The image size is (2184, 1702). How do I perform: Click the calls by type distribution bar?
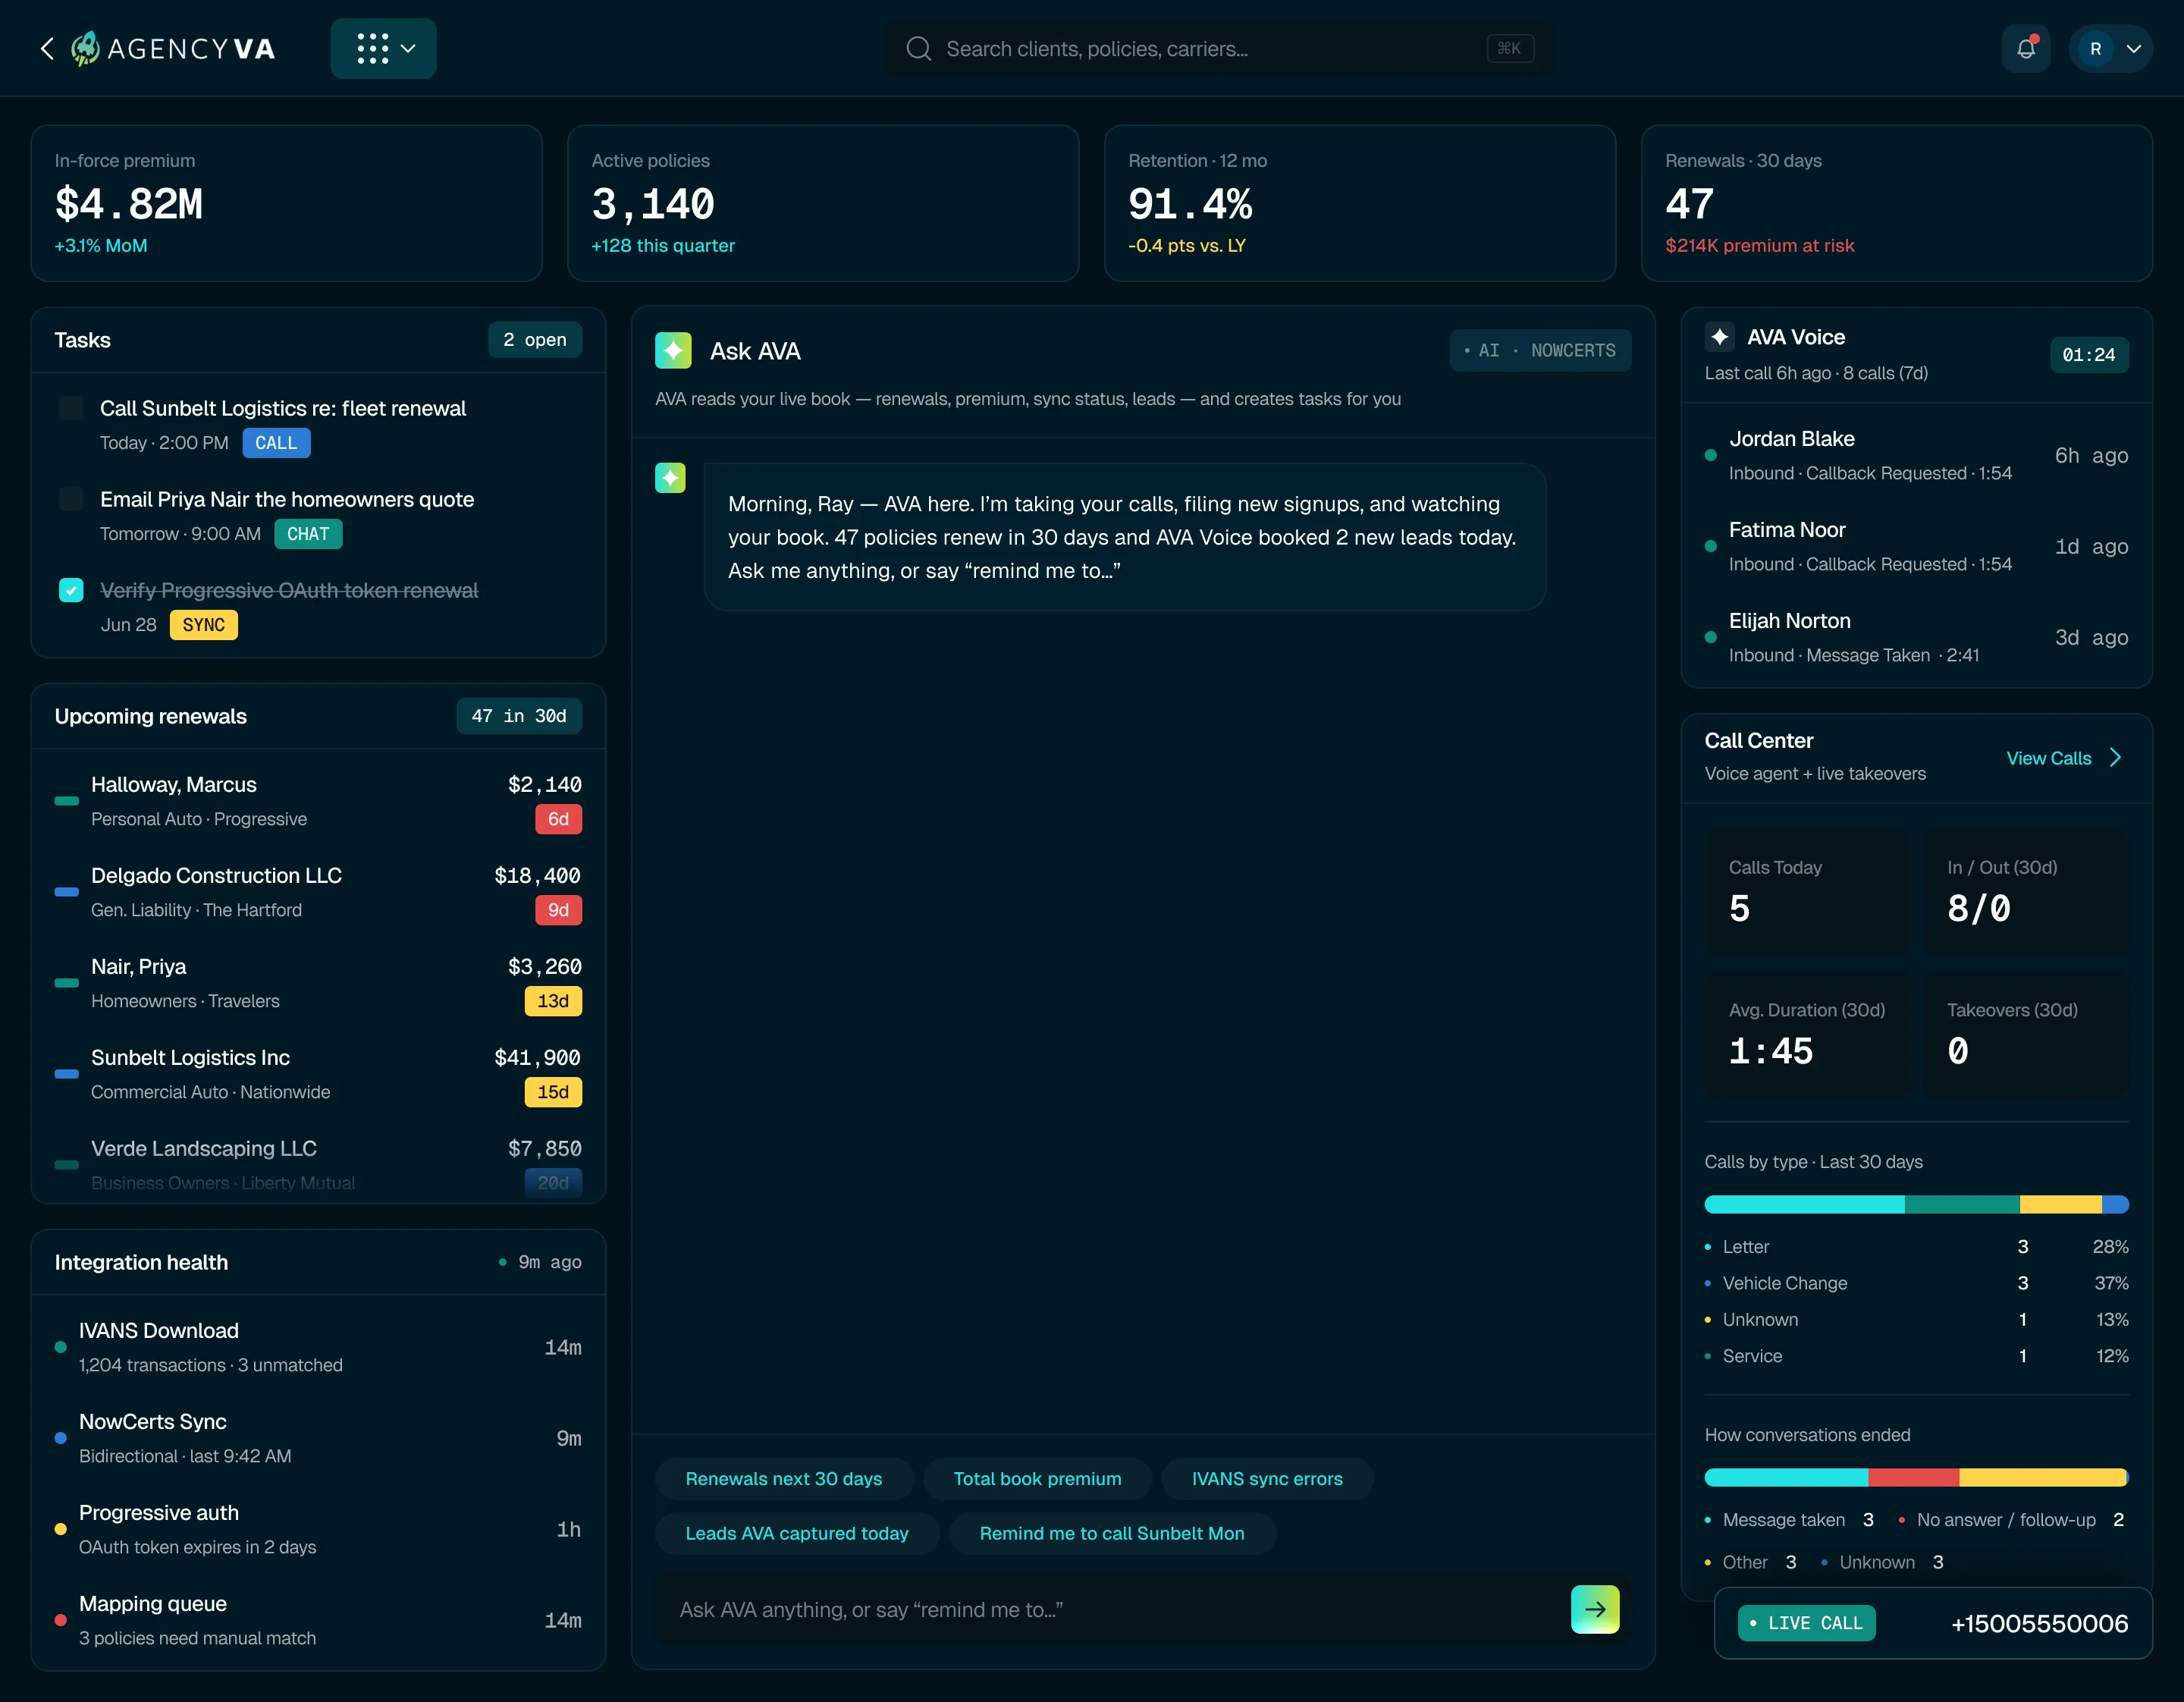pyautogui.click(x=1916, y=1204)
